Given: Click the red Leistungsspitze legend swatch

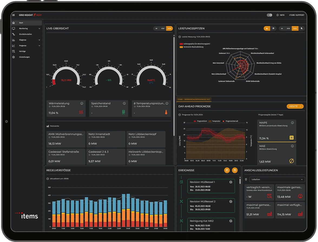Looking at the screenshot, I should pos(181,44).
